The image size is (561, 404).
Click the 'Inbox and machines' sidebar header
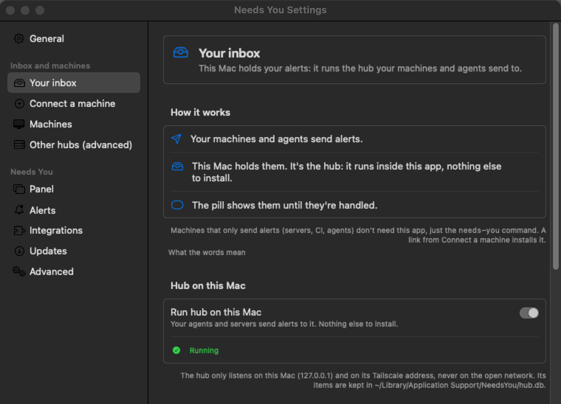(x=50, y=66)
